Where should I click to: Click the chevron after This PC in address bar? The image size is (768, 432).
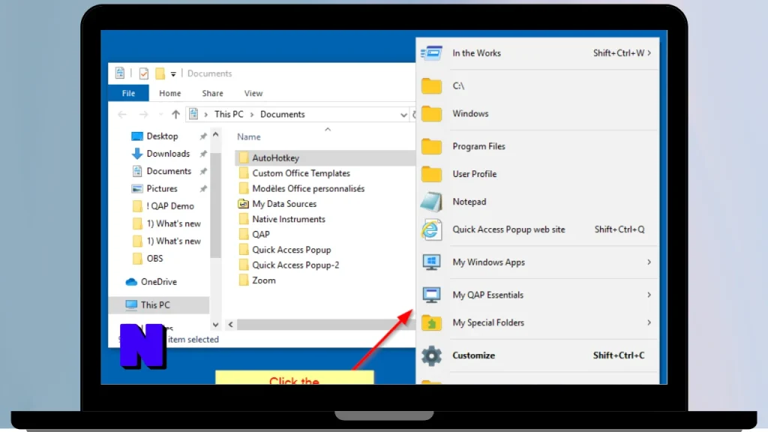click(252, 115)
